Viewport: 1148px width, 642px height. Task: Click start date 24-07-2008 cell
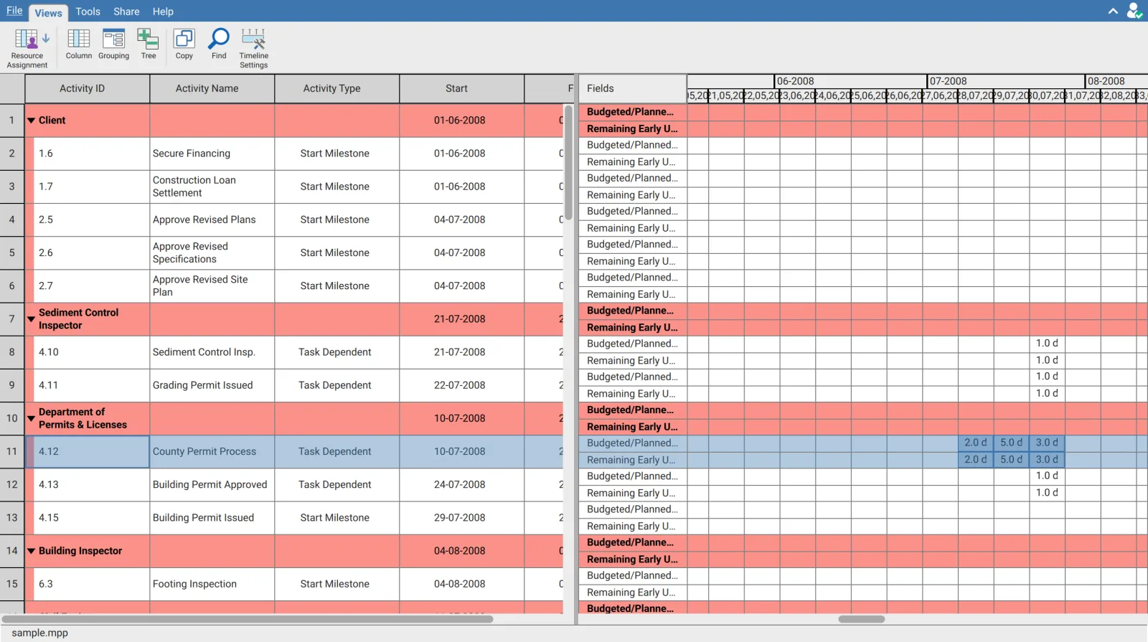point(461,485)
